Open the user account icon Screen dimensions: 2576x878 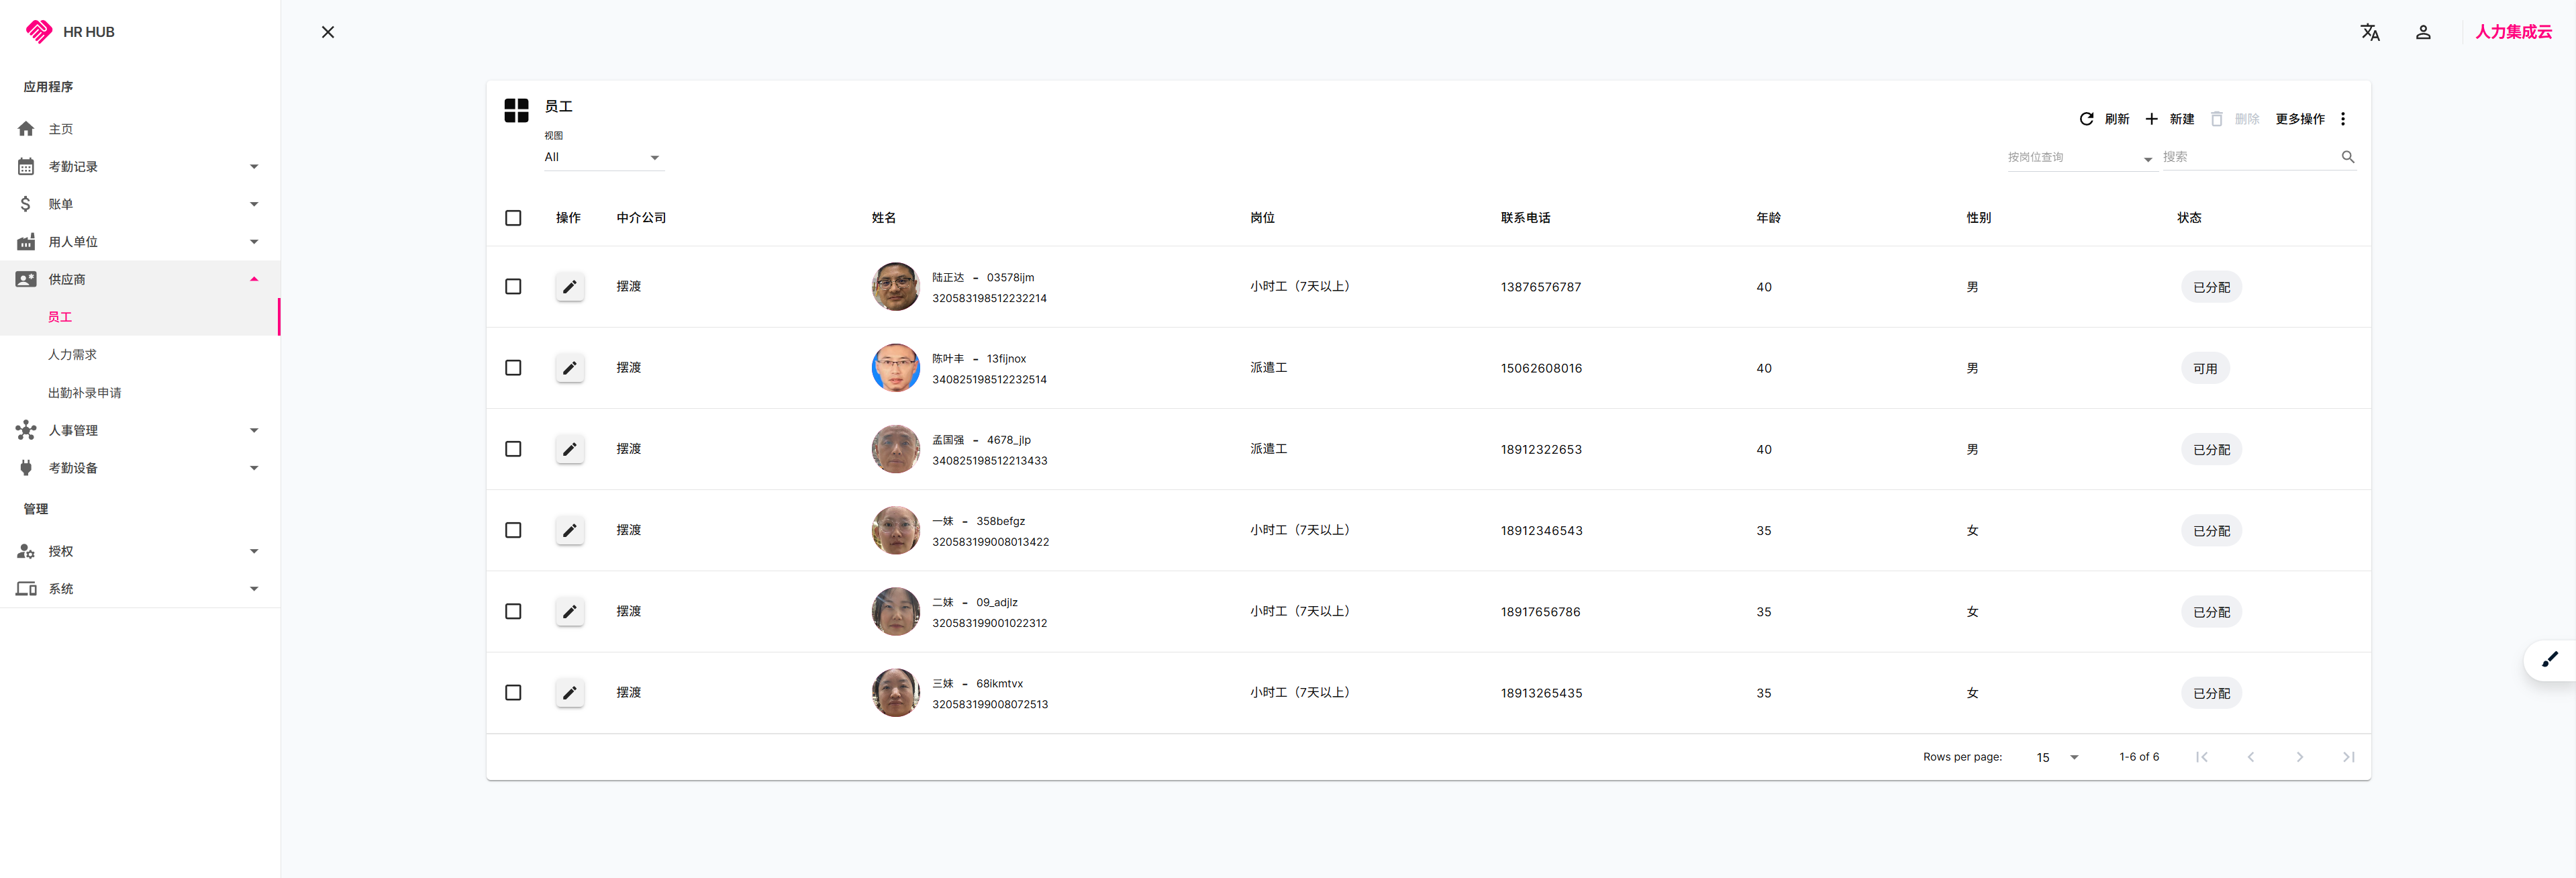point(2422,32)
